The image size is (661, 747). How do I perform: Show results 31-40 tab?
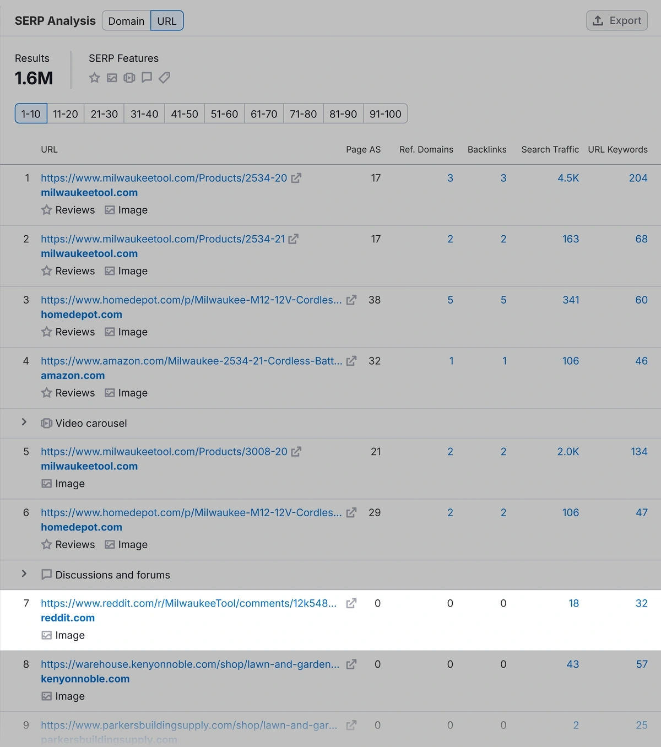(144, 113)
